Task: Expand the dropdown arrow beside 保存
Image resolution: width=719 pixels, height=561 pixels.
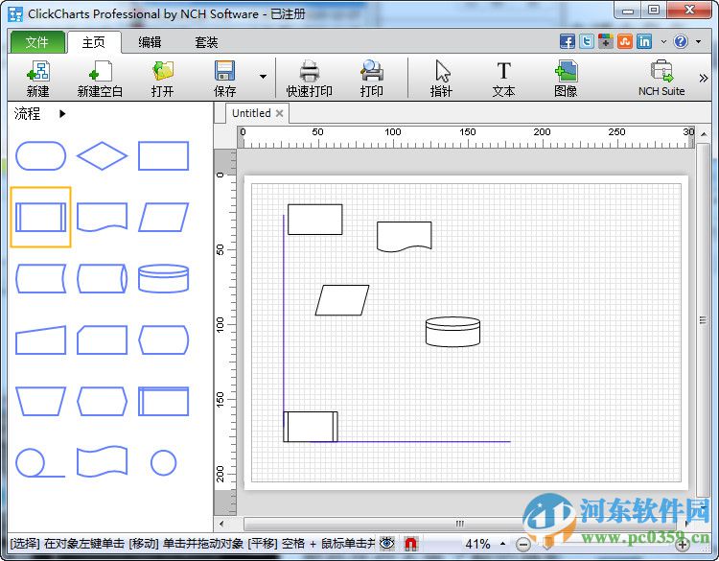Action: [263, 77]
